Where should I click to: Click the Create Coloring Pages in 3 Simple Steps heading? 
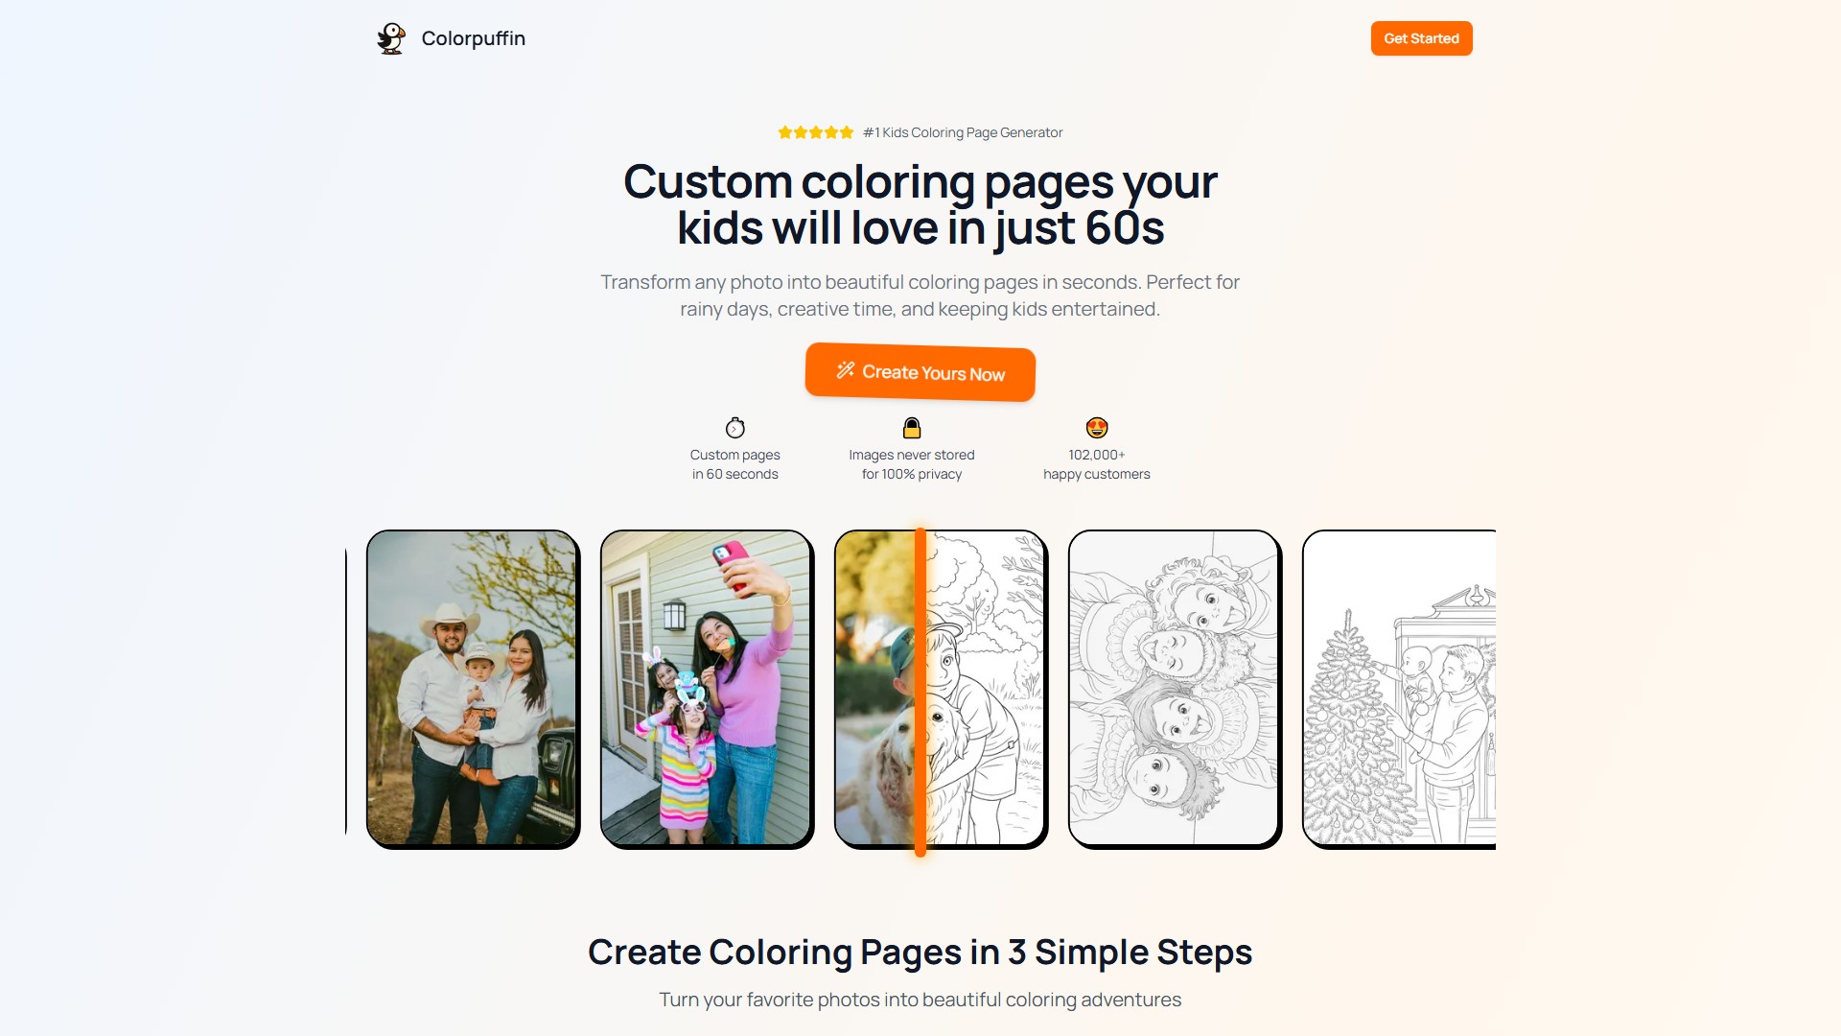pyautogui.click(x=920, y=953)
